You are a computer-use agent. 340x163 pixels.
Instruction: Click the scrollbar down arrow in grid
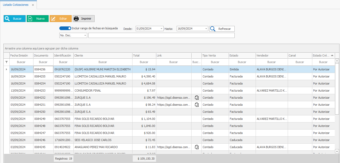pyautogui.click(x=337, y=151)
